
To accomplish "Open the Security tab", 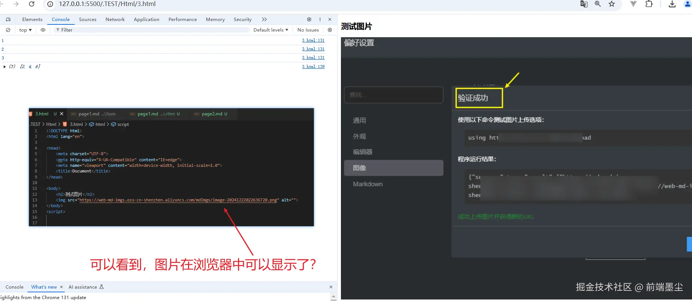I will pyautogui.click(x=243, y=20).
